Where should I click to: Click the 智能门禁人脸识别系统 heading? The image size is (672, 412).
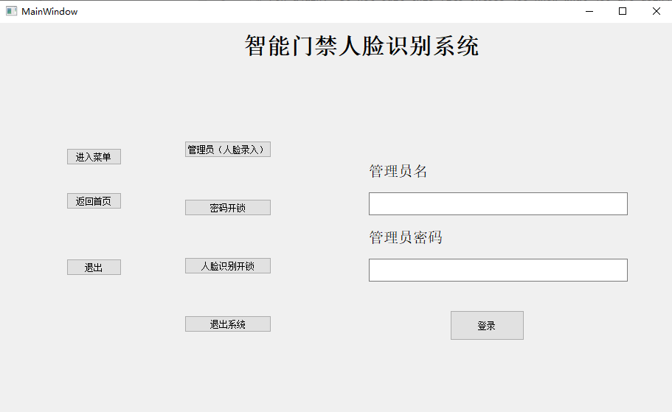(x=361, y=46)
